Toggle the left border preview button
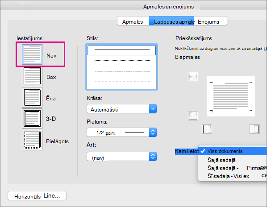The image size is (267, 207). coord(207,129)
